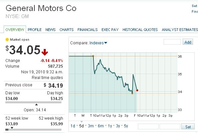Open the Financials tab
The height and width of the screenshot is (133, 198).
pyautogui.click(x=87, y=30)
